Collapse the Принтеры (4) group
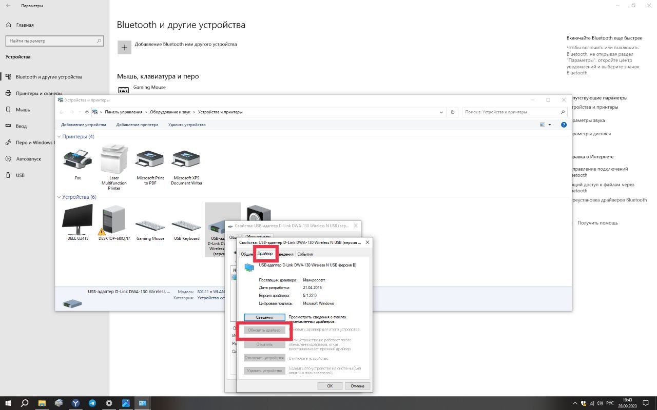This screenshot has width=657, height=410. (x=59, y=137)
